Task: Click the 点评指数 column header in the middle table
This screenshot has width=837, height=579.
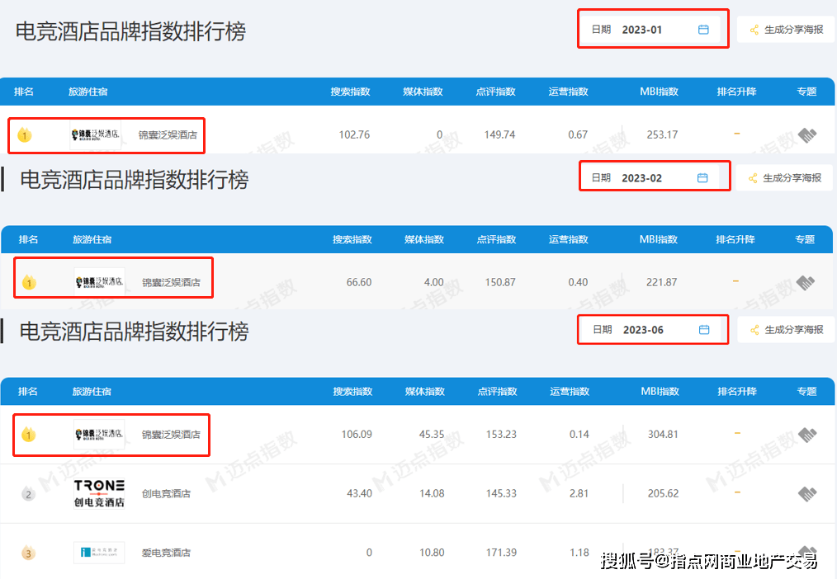Action: coord(496,240)
